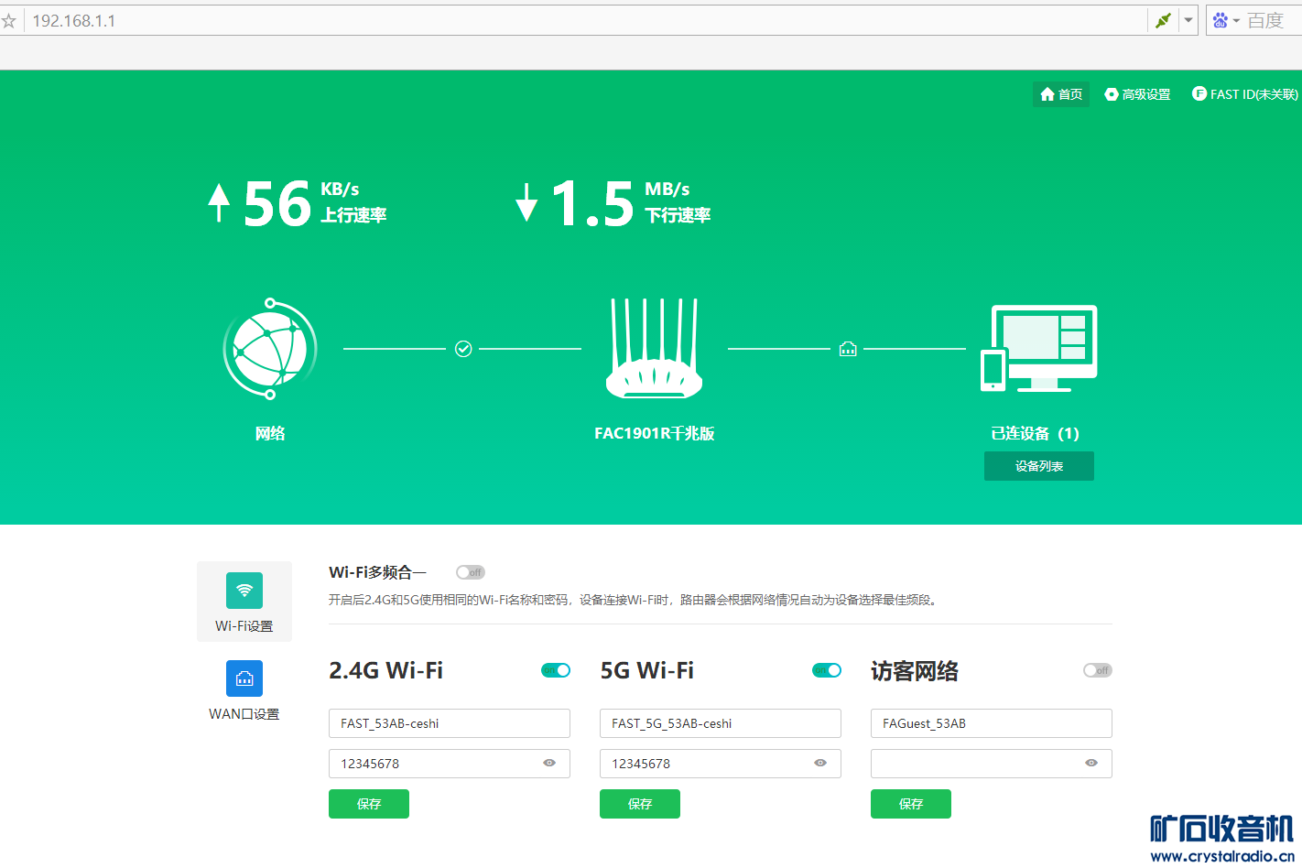Turn off the 5G Wi-Fi switch
This screenshot has width=1302, height=868.
coord(827,670)
